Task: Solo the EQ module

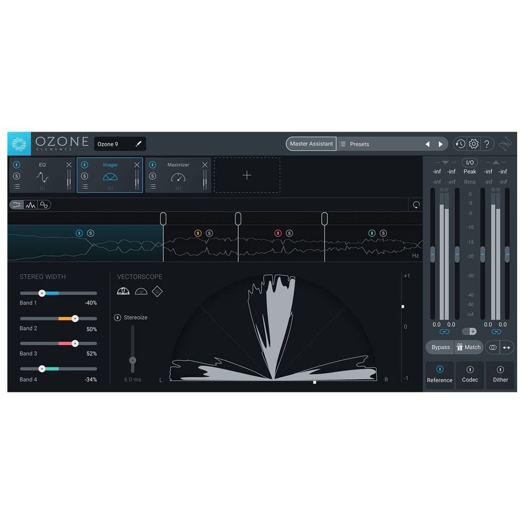Action: pyautogui.click(x=16, y=176)
